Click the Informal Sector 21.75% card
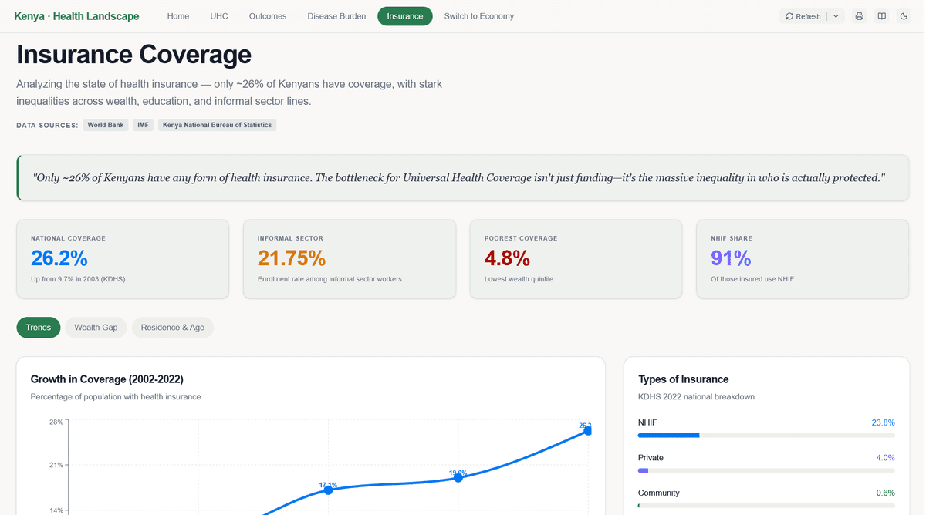Screen dimensions: 926x515 (x=350, y=259)
